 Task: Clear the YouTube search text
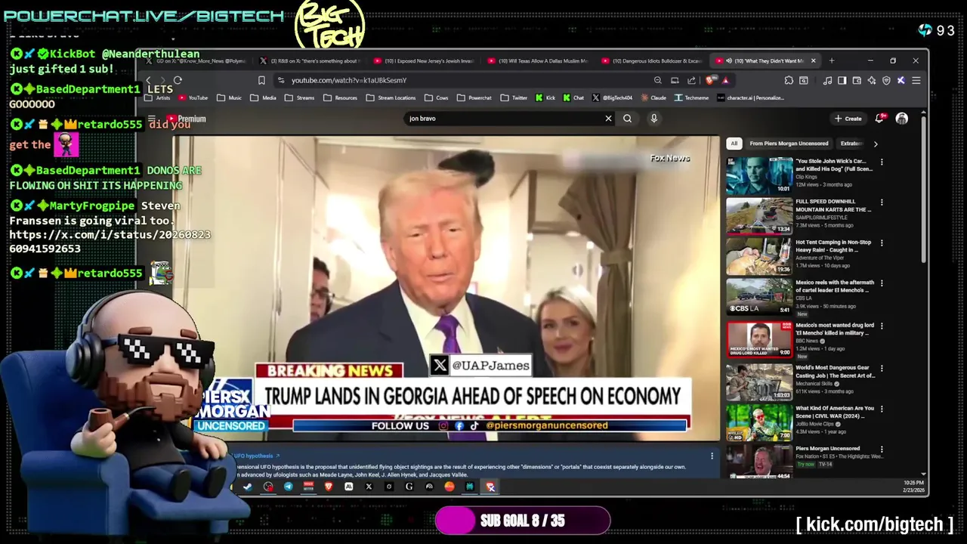[608, 119]
